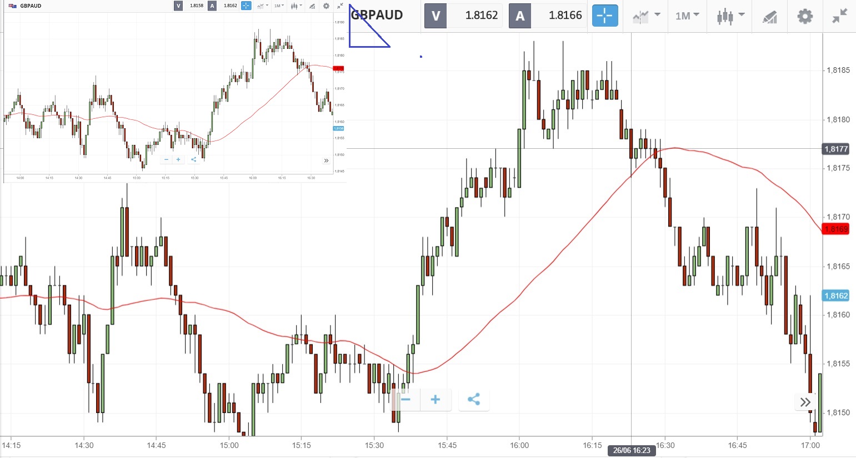Screen dimensions: 856x458
Task: Click the A buy button showing 1.8166
Action: [520, 16]
